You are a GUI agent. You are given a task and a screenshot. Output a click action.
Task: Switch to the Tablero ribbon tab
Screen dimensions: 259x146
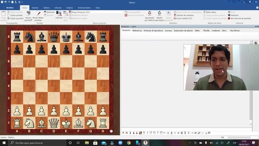(x=47, y=8)
